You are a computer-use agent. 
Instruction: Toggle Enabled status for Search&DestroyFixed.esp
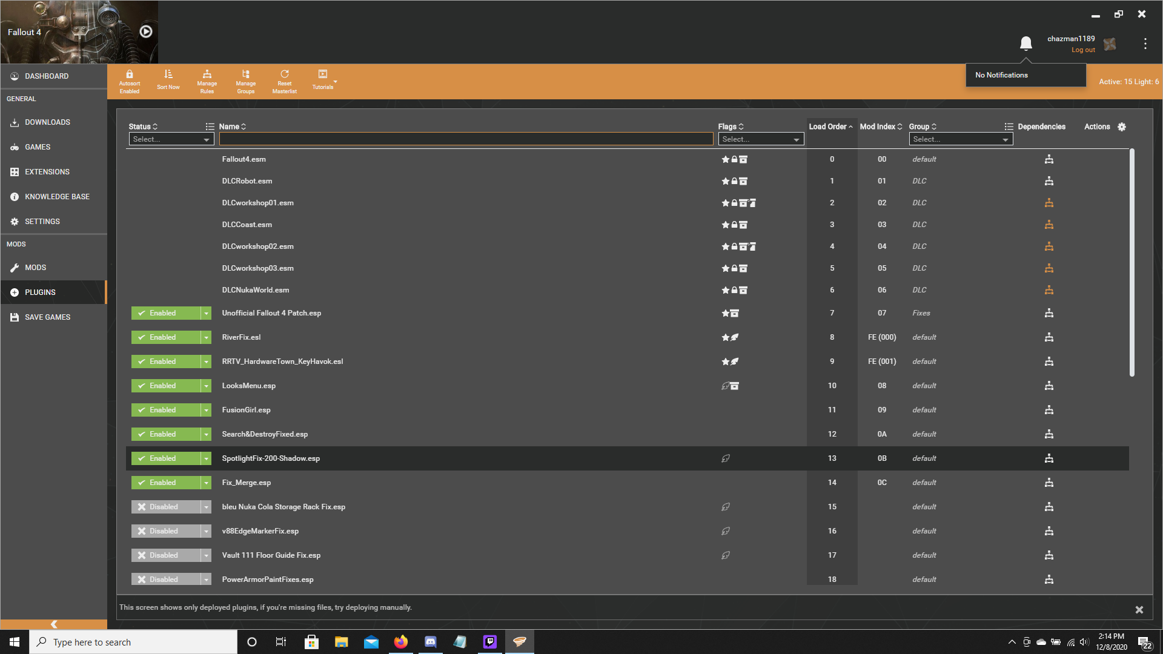[166, 434]
